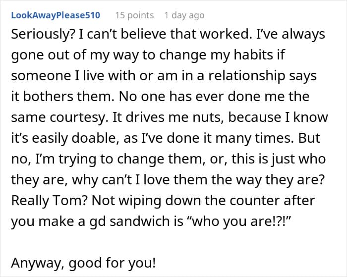Image resolution: width=347 pixels, height=277 pixels.
Task: Click the word relationship in third line
Action: 247,76
